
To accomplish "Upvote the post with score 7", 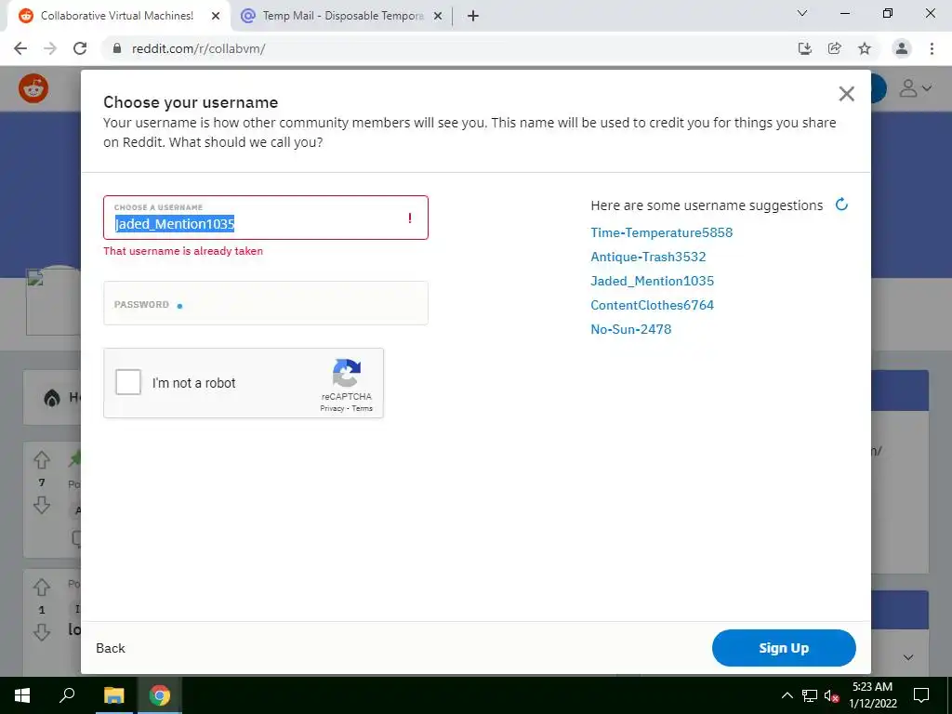I will (42, 460).
